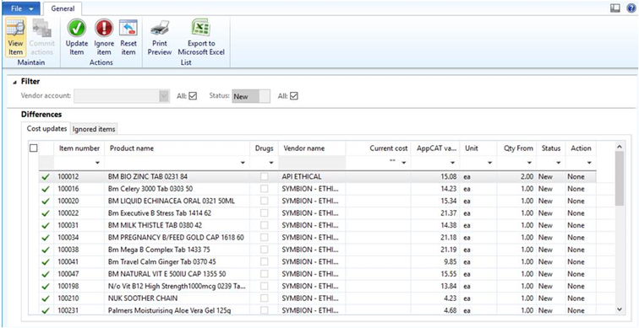639x328 pixels.
Task: Click the Ignore item red icon
Action: coord(104,29)
